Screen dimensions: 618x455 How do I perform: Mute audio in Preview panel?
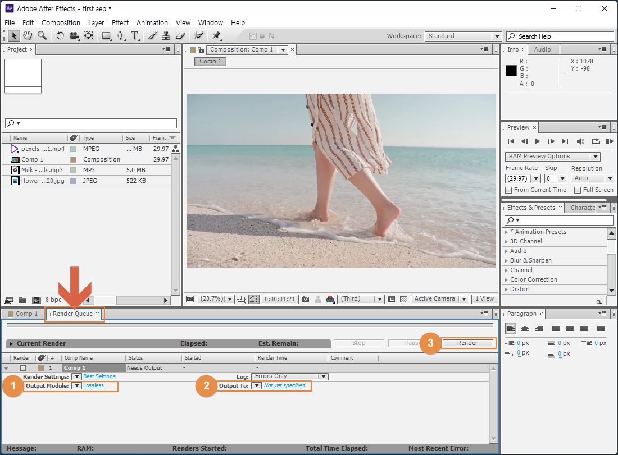[580, 141]
